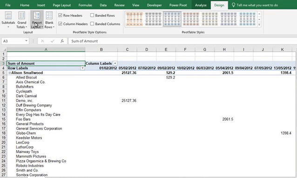This screenshot has height=178, width=297.
Task: Open the Grand Totals menu
Action: [x=21, y=20]
